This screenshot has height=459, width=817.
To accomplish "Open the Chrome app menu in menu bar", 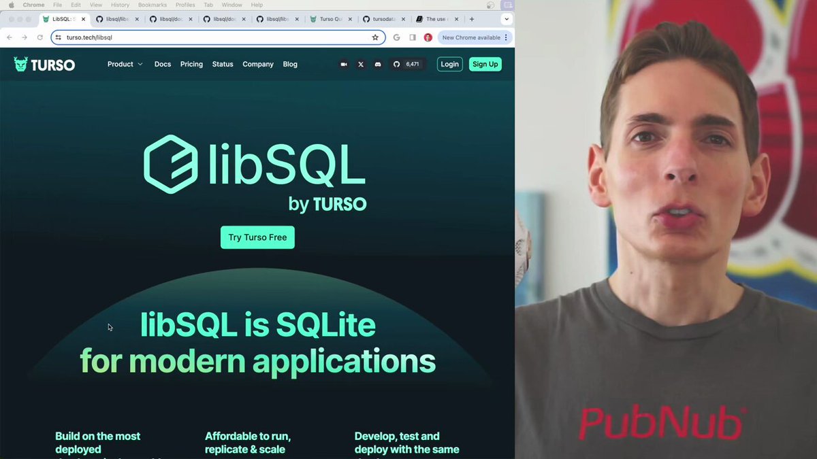I will pos(33,5).
